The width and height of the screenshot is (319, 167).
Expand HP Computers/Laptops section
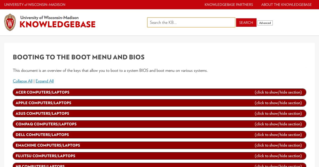(159, 165)
